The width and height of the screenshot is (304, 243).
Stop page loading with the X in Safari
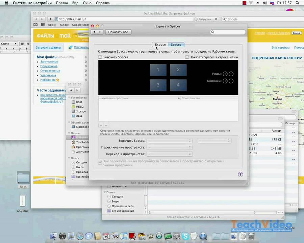coord(216,19)
